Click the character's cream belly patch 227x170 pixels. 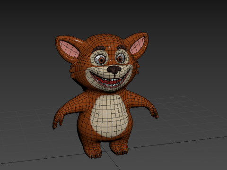(110, 116)
